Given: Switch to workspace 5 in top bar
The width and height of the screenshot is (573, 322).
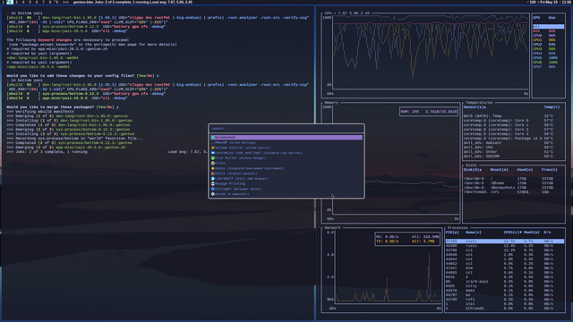Looking at the screenshot, I should click(30, 2).
